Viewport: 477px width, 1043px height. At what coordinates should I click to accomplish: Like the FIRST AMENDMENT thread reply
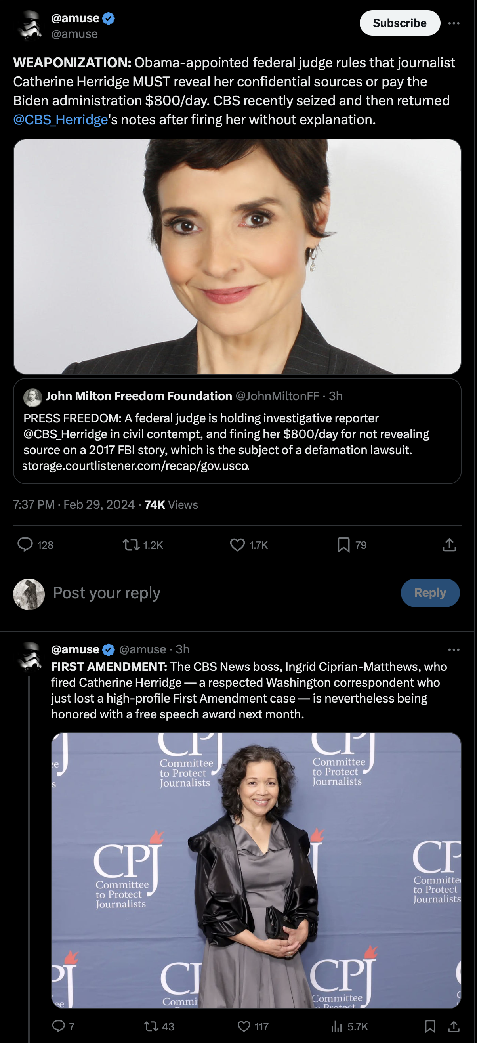(244, 1026)
